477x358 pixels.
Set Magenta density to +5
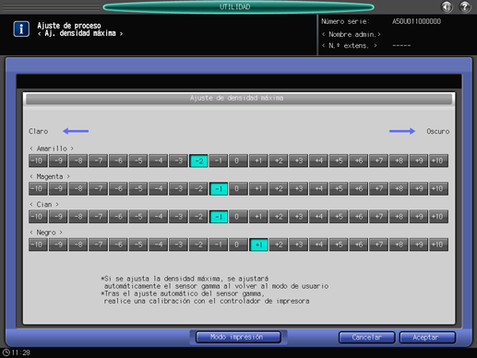(x=339, y=188)
